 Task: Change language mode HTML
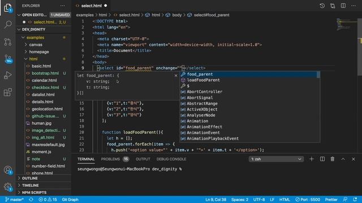click(x=285, y=200)
